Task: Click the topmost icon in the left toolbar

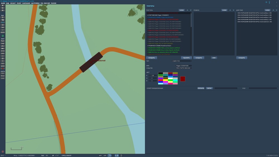Action: (3, 5)
